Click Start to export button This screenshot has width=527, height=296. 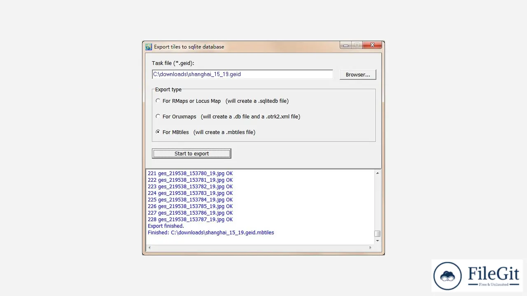pos(191,153)
